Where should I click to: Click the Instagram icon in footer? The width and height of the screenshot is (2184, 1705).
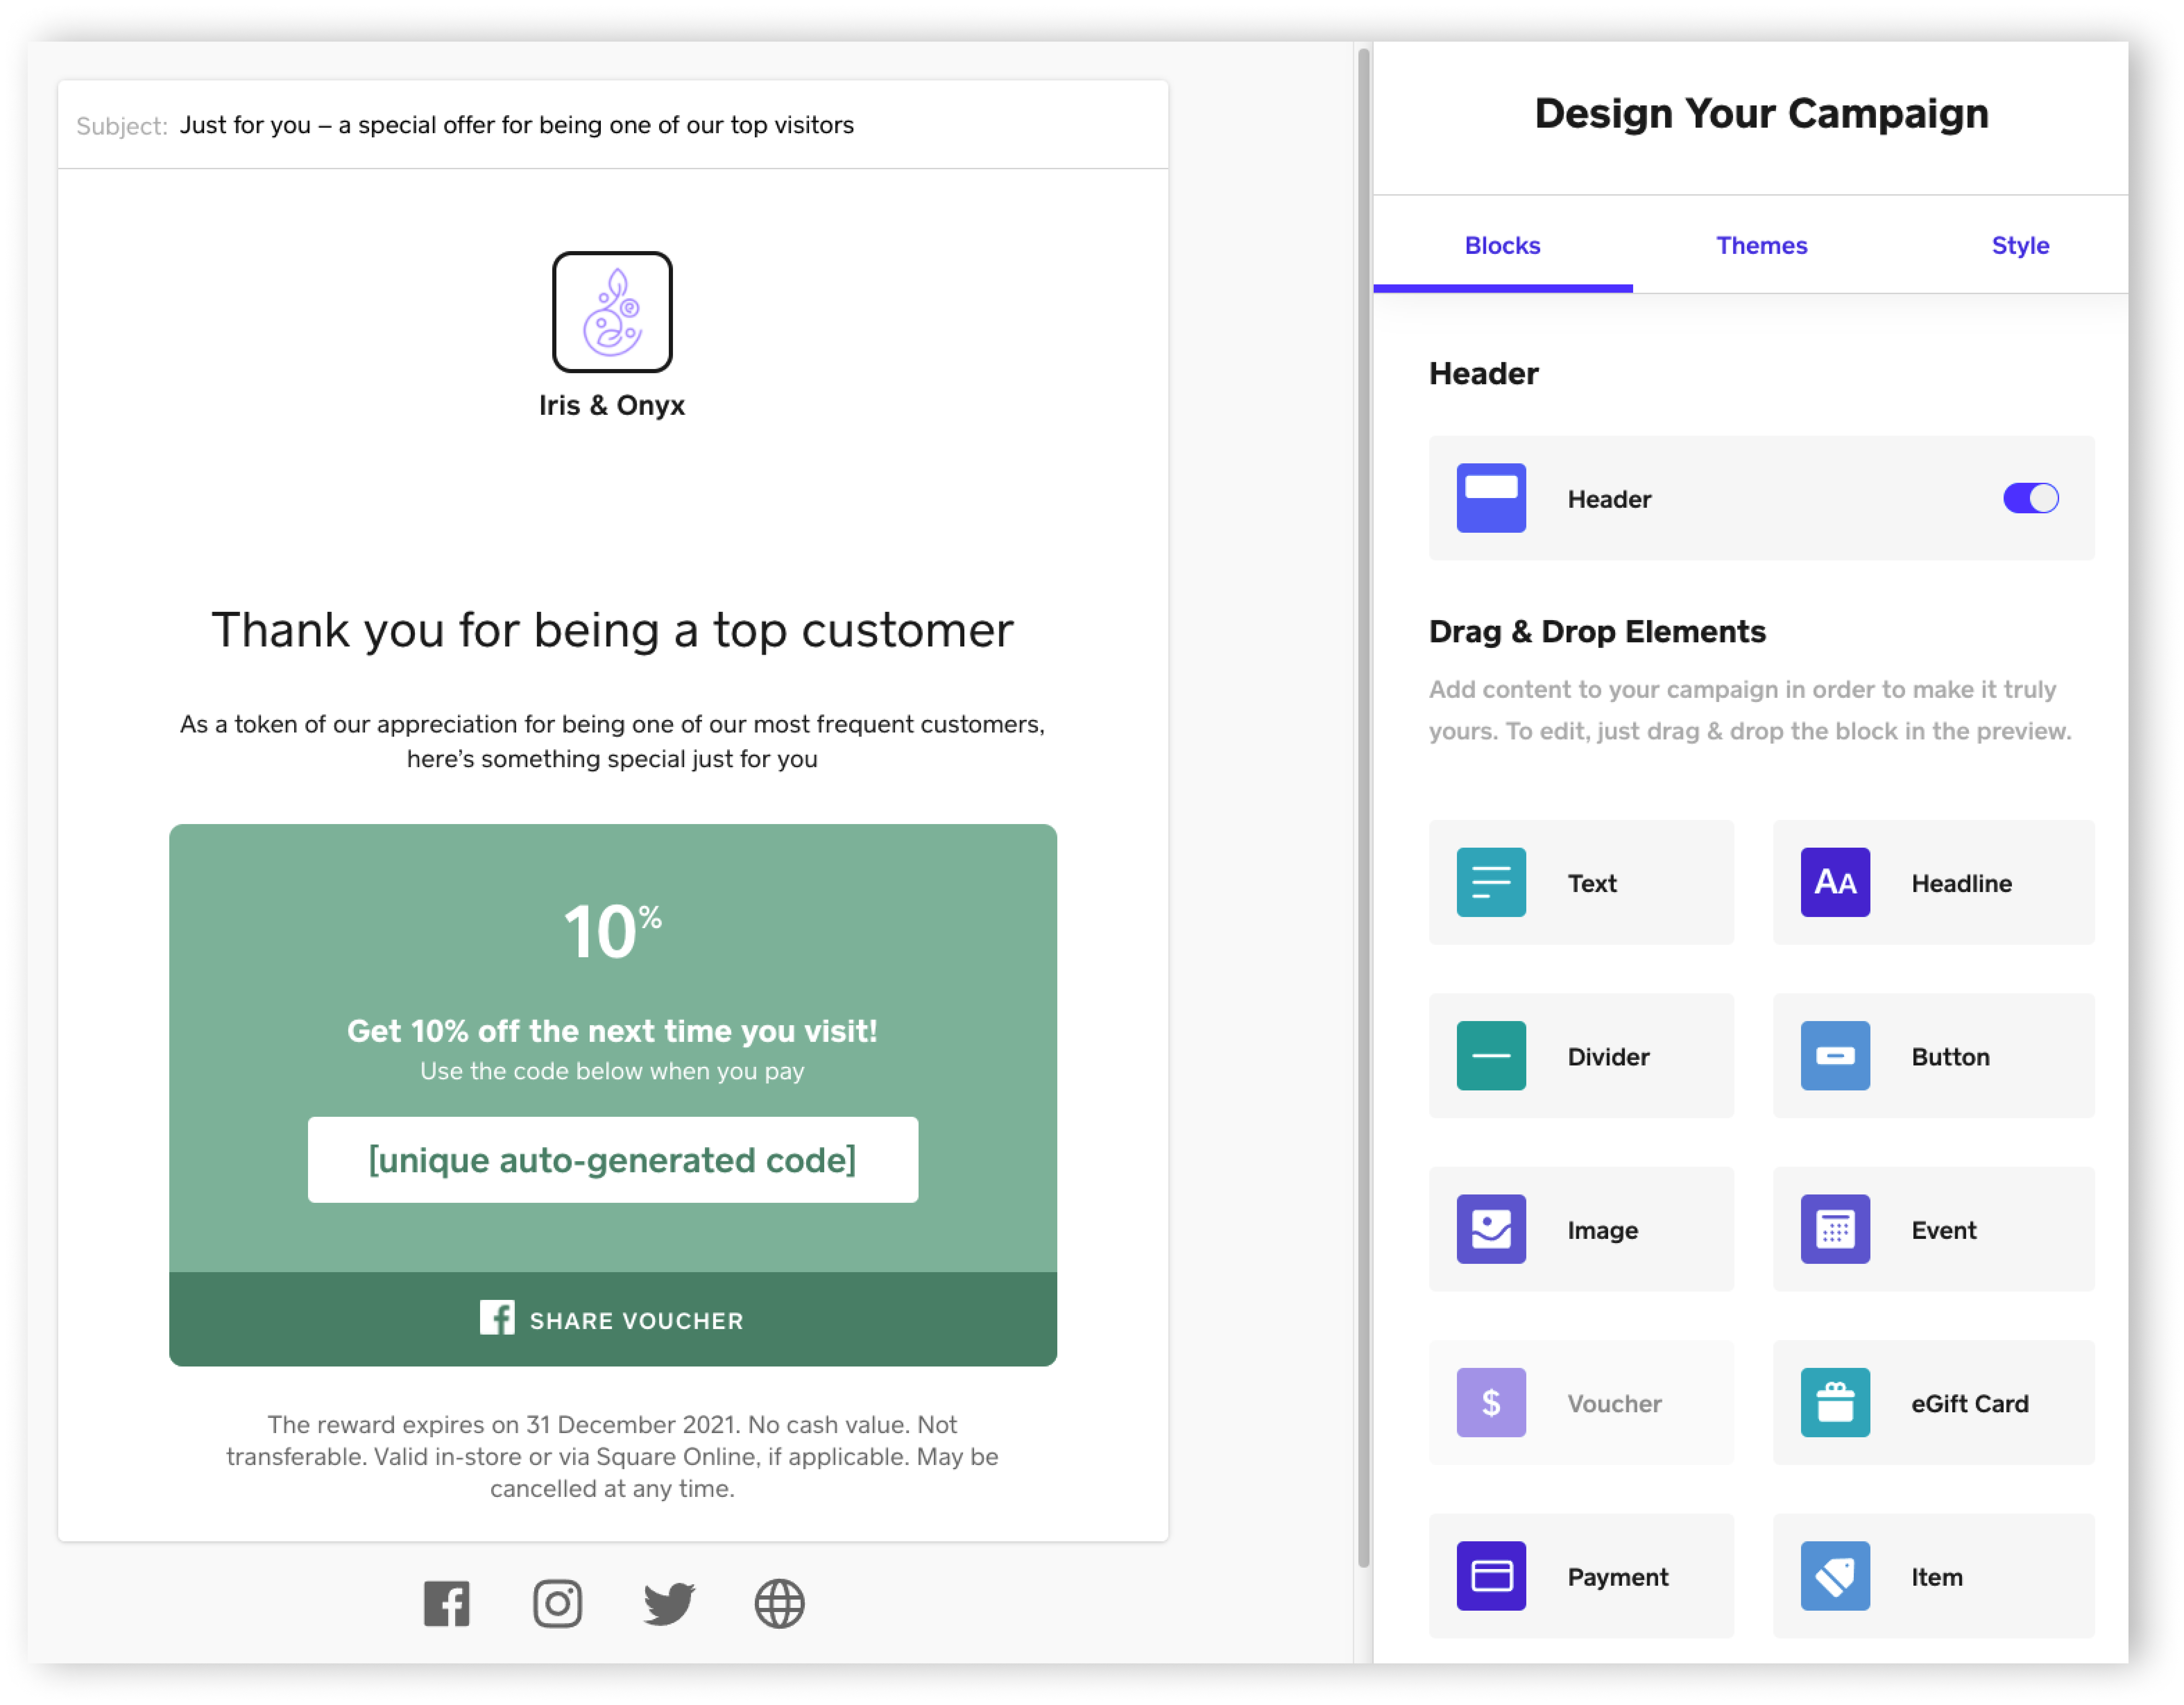pos(557,1603)
